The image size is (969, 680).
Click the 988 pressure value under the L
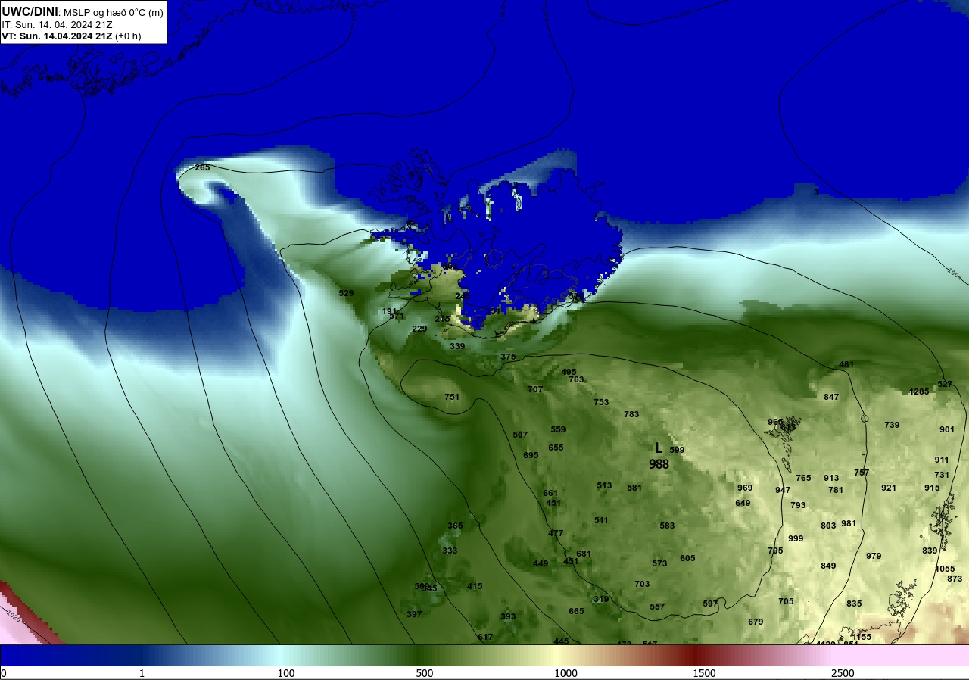(x=659, y=464)
